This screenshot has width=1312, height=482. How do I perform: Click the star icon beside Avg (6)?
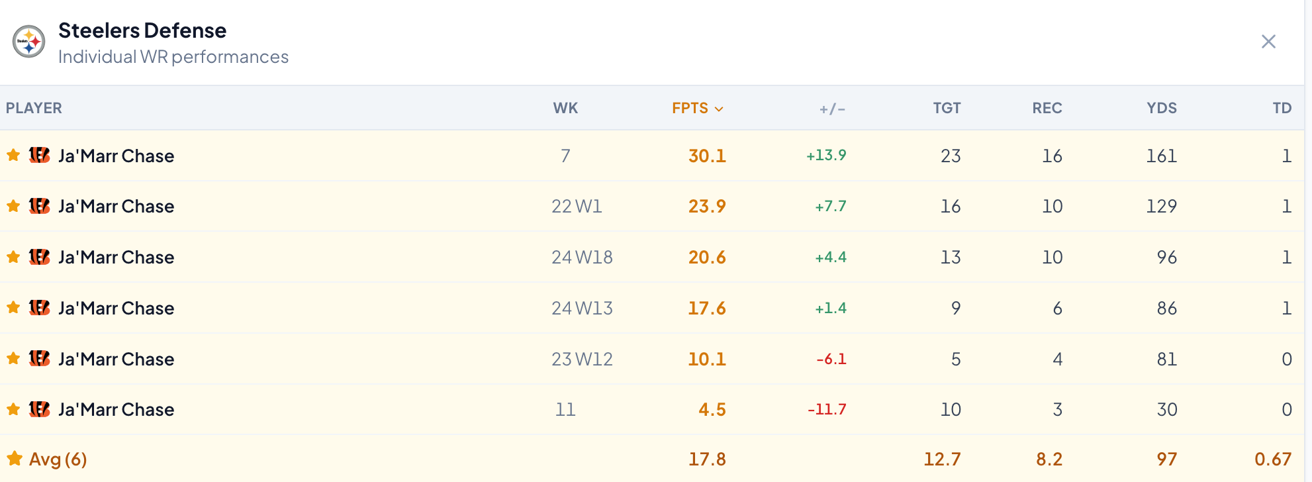point(14,458)
